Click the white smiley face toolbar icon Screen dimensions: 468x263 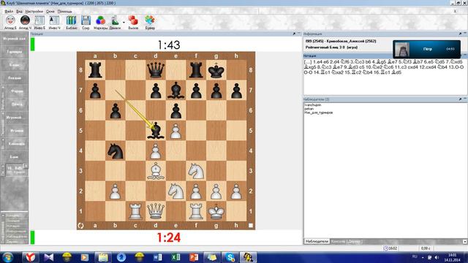coord(10,20)
